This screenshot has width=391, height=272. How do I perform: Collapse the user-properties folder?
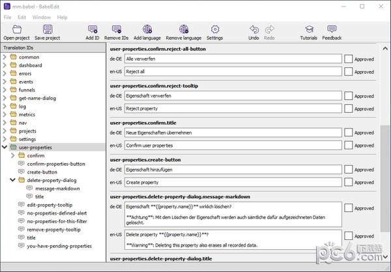tap(5, 147)
